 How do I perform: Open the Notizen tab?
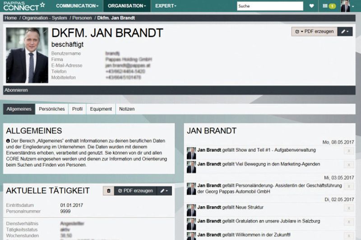pyautogui.click(x=127, y=109)
